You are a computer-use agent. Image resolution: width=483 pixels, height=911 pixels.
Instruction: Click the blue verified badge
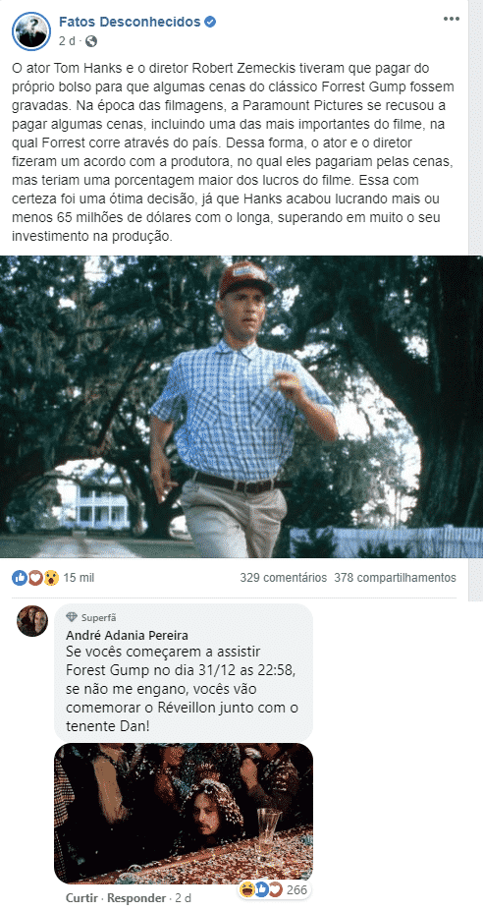(210, 23)
